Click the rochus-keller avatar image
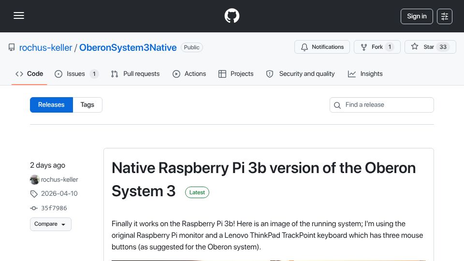The height and width of the screenshot is (261, 464). click(x=35, y=180)
